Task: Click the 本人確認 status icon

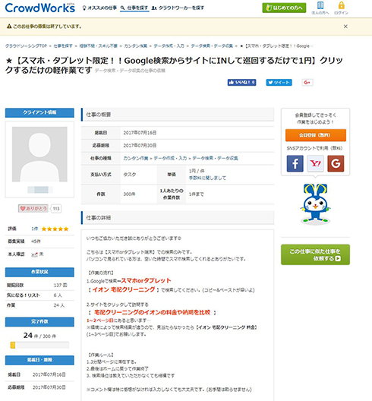Action: click(x=34, y=254)
